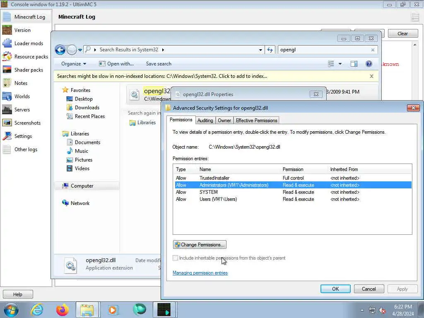Select Users (VM1\Users) permission entry

coord(292,199)
